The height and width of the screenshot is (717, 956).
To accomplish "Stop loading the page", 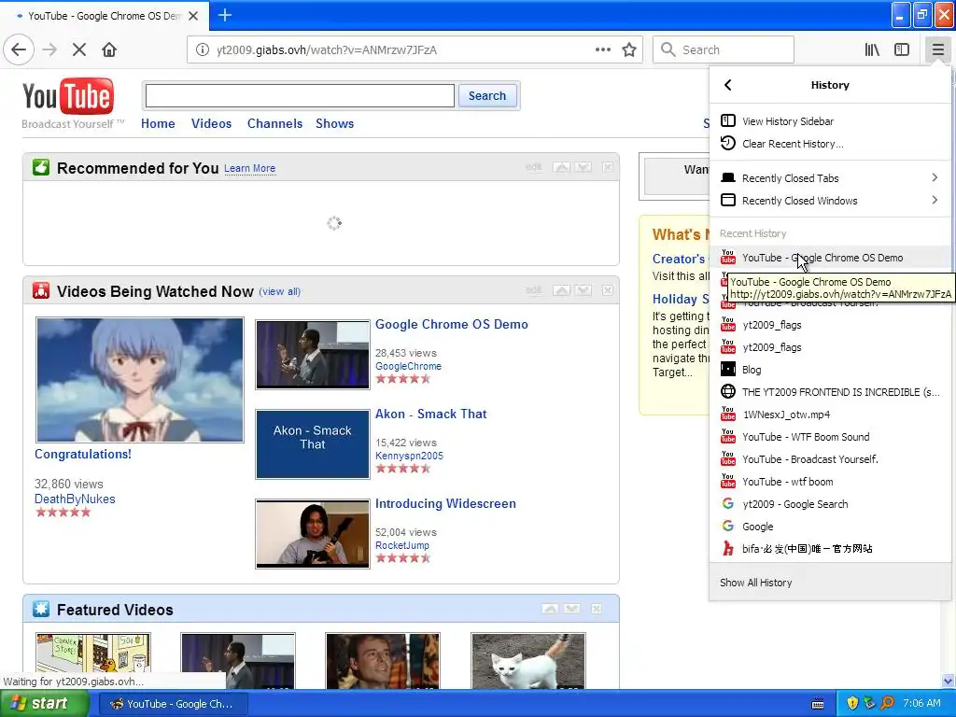I will (x=79, y=50).
